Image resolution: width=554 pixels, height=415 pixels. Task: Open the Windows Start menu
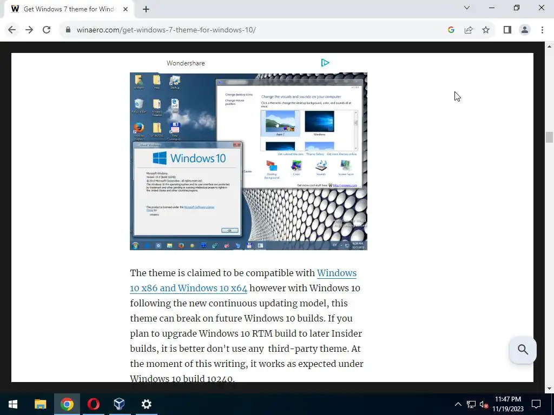13,404
